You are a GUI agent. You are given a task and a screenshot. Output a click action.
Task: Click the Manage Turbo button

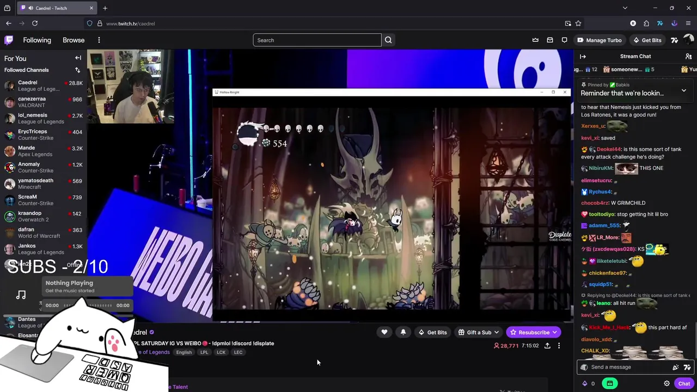pyautogui.click(x=599, y=40)
